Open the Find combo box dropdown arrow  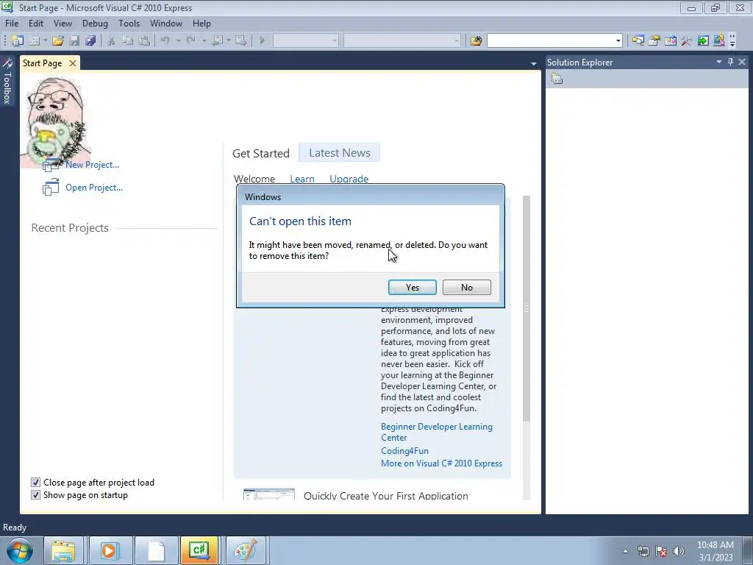coord(618,41)
